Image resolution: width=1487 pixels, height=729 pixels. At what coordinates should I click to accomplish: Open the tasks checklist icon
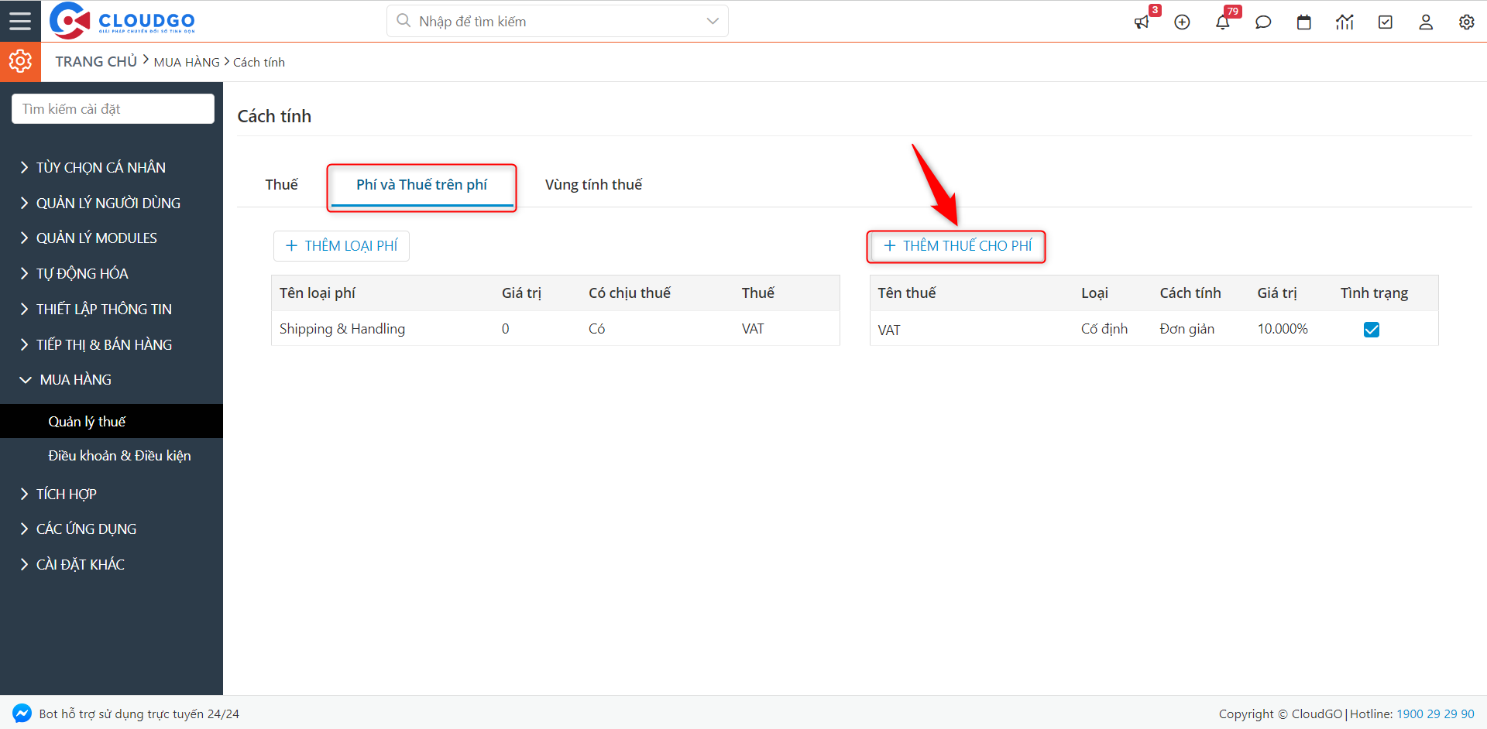click(x=1386, y=22)
